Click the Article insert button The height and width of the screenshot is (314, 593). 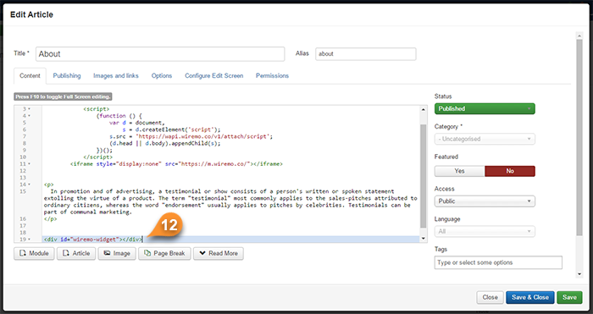tap(76, 253)
